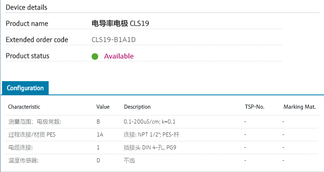Select the 测量范围; 电极常数 characteristic row
Screen dimensions: 324x172
35,122
